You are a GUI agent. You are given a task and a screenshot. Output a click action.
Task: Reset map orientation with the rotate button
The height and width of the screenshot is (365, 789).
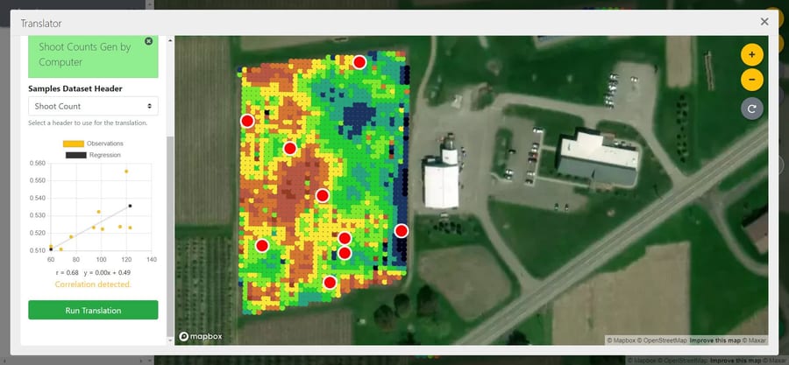coord(752,109)
